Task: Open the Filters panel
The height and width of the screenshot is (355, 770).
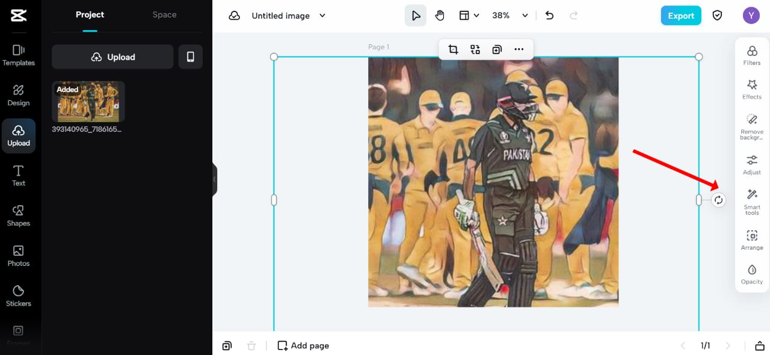Action: pos(752,55)
